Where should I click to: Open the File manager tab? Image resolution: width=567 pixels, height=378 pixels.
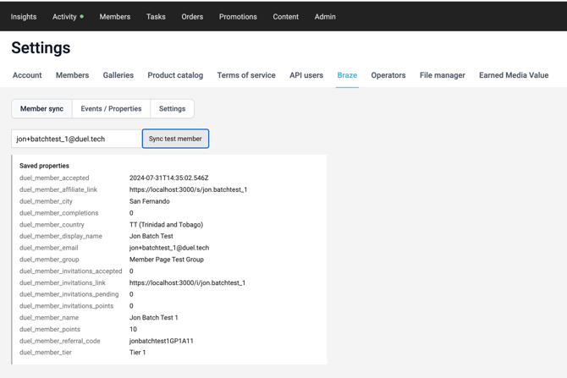443,75
